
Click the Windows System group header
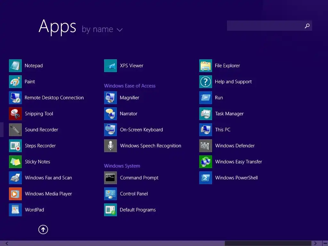click(122, 166)
